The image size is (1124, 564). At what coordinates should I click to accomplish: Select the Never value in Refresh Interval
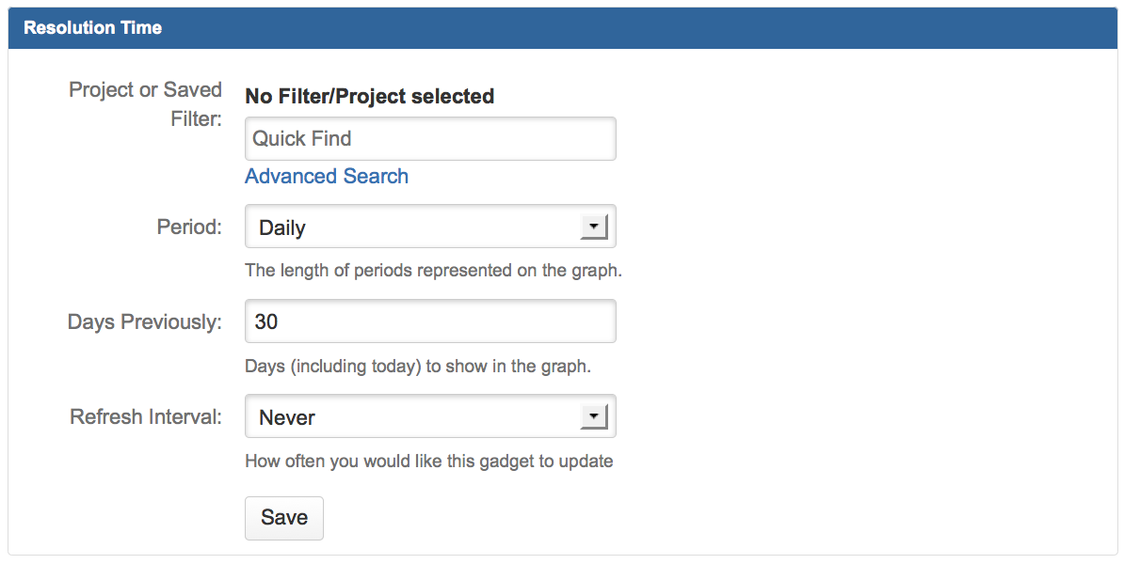[287, 417]
